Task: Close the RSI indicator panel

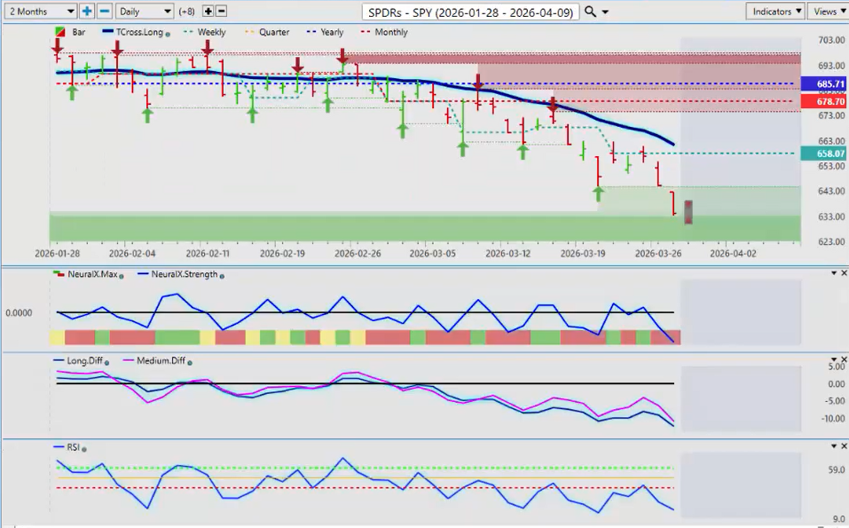Action: pos(843,446)
